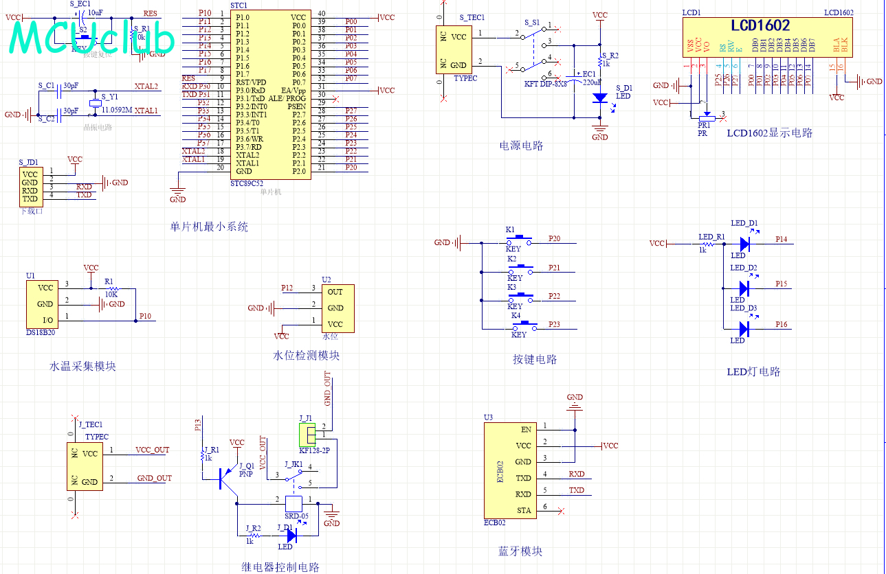Select the S_C2 30pF capacitor
Viewport: 886px width, 574px height.
coord(60,115)
